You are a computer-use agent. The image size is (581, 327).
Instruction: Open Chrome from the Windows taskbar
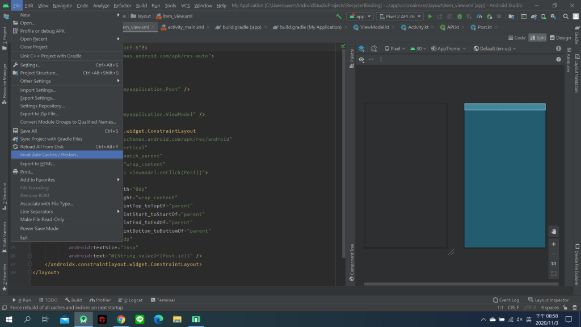121,319
